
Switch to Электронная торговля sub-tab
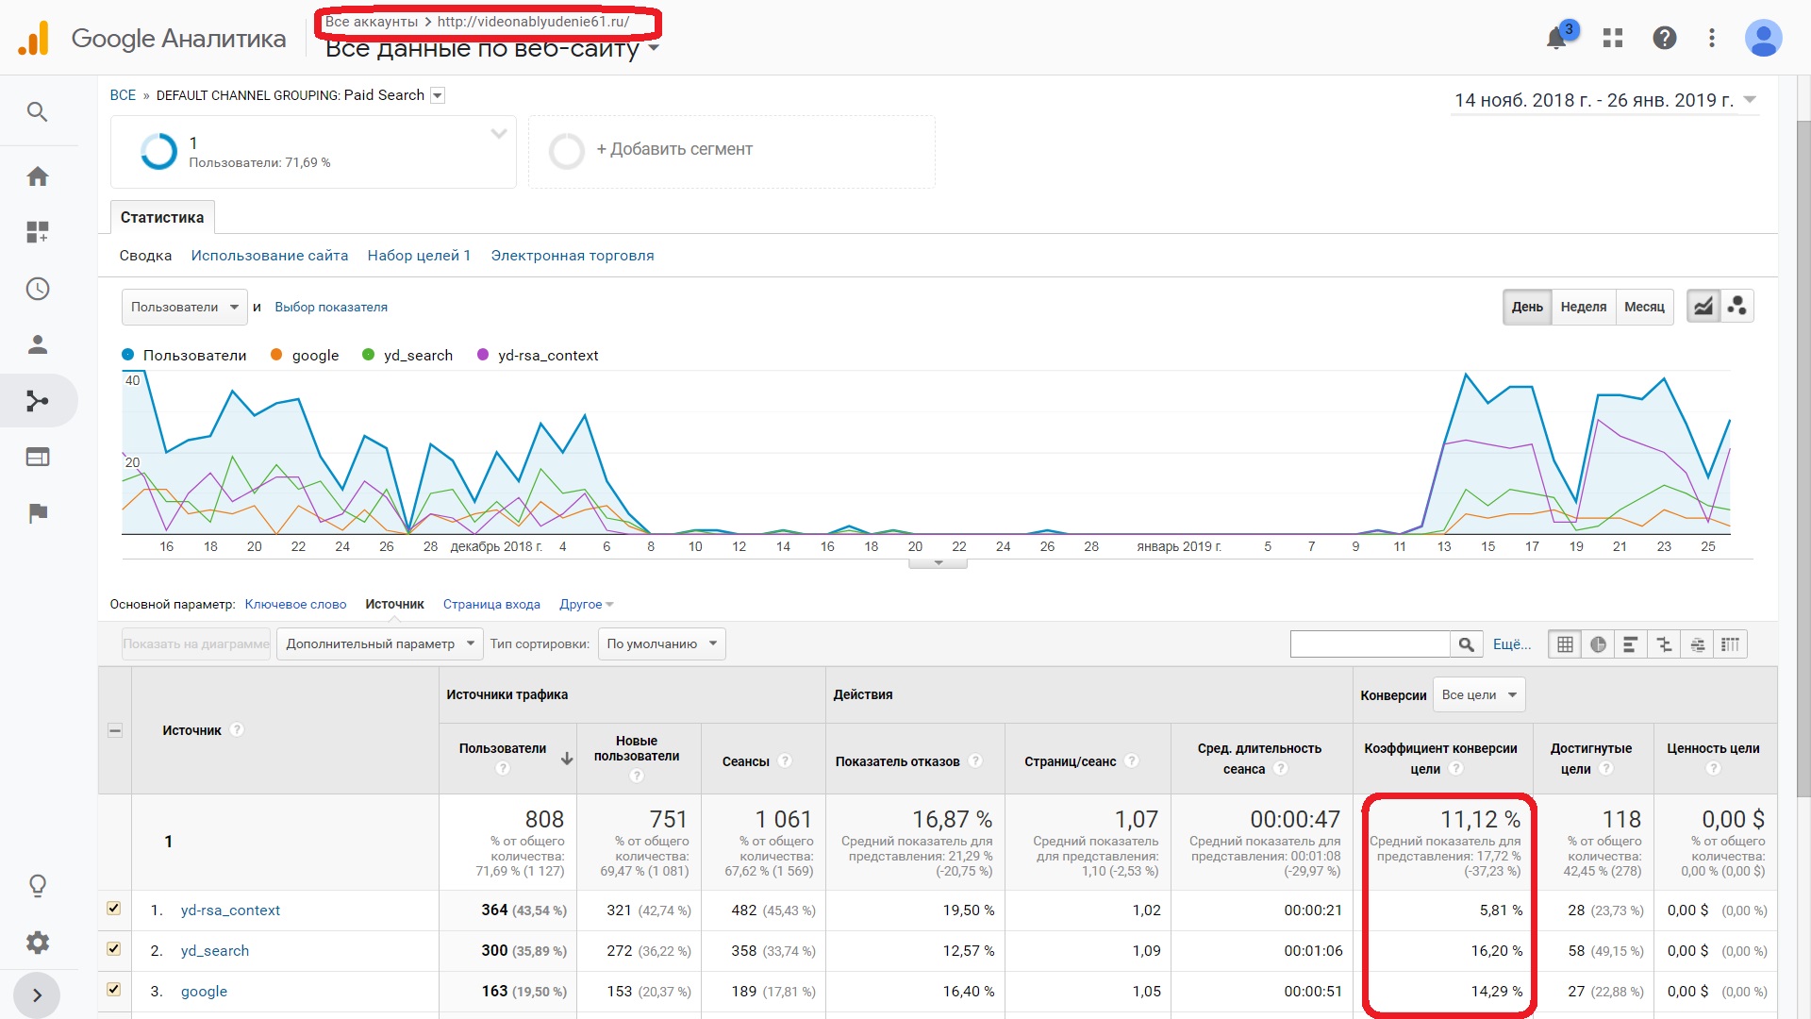pos(572,256)
